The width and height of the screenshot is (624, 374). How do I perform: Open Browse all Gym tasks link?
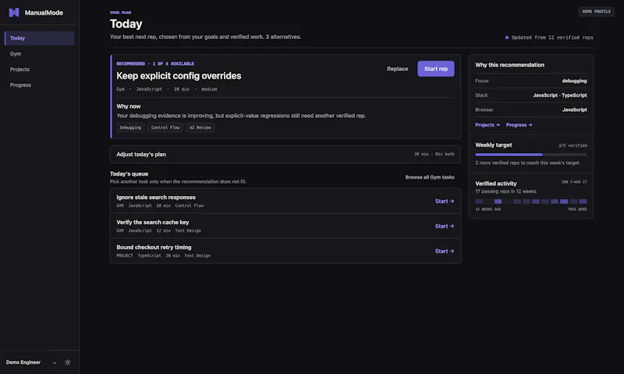tap(430, 177)
